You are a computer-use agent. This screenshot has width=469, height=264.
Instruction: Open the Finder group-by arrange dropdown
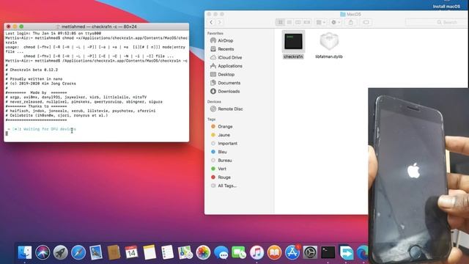[321, 22]
